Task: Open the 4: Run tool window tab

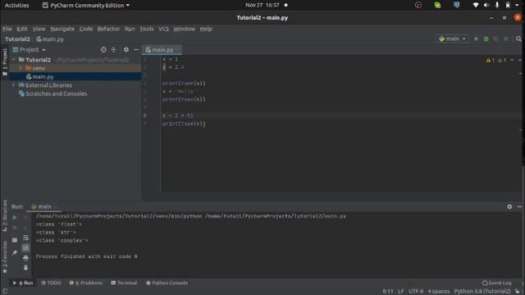Action: point(23,283)
